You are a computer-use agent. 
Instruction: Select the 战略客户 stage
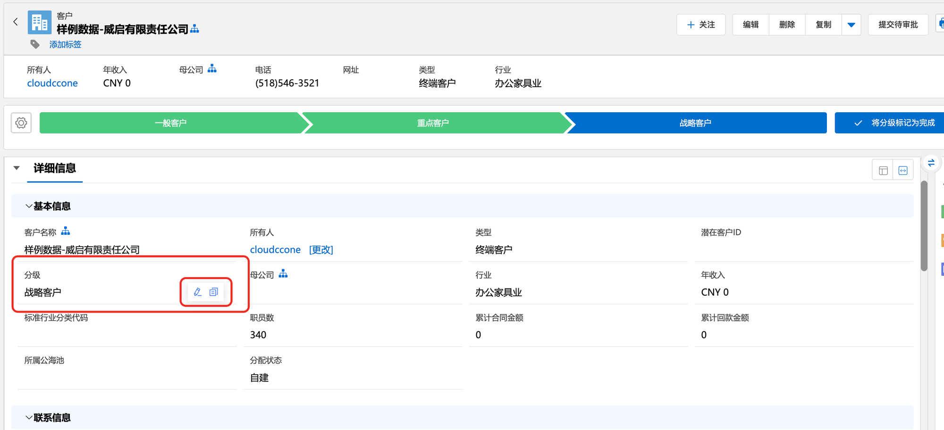(x=695, y=123)
